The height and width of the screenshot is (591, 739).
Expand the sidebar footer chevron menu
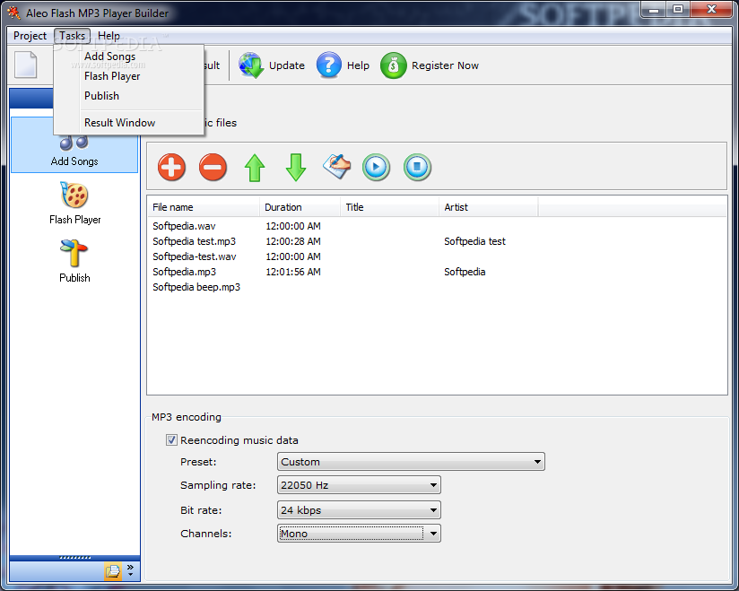(131, 570)
